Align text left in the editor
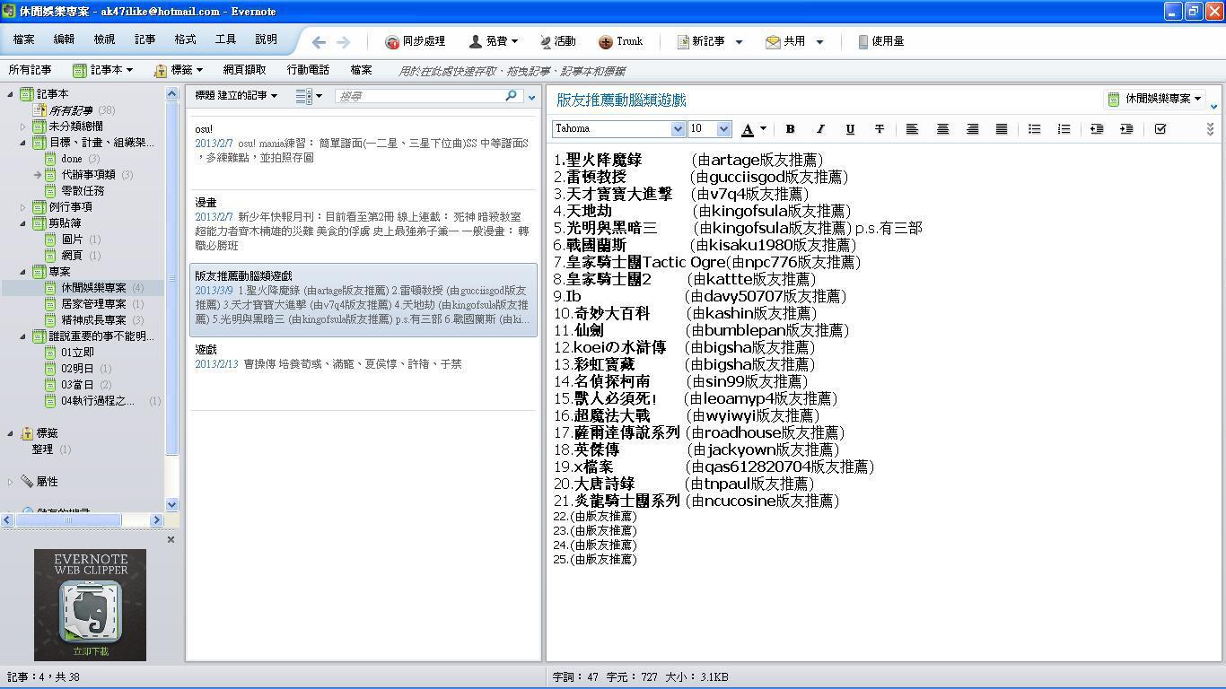The height and width of the screenshot is (689, 1226). pyautogui.click(x=912, y=129)
